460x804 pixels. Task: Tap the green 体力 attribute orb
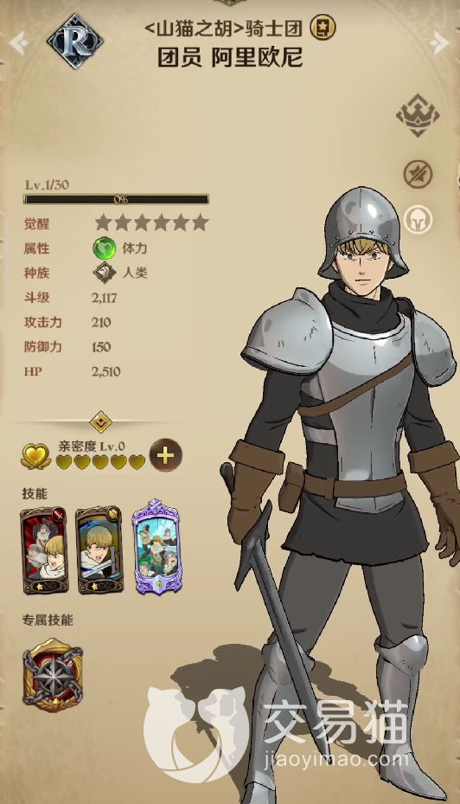point(104,248)
